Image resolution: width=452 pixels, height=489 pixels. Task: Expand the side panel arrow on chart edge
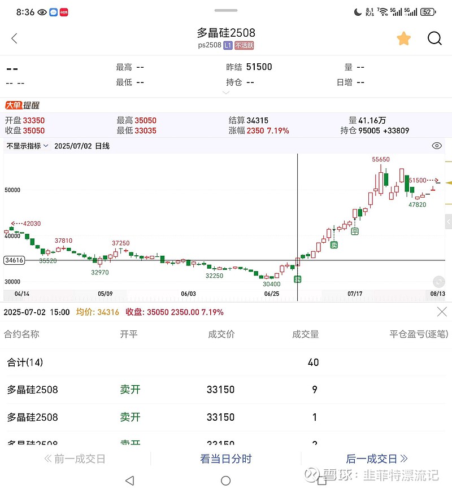[x=449, y=222]
